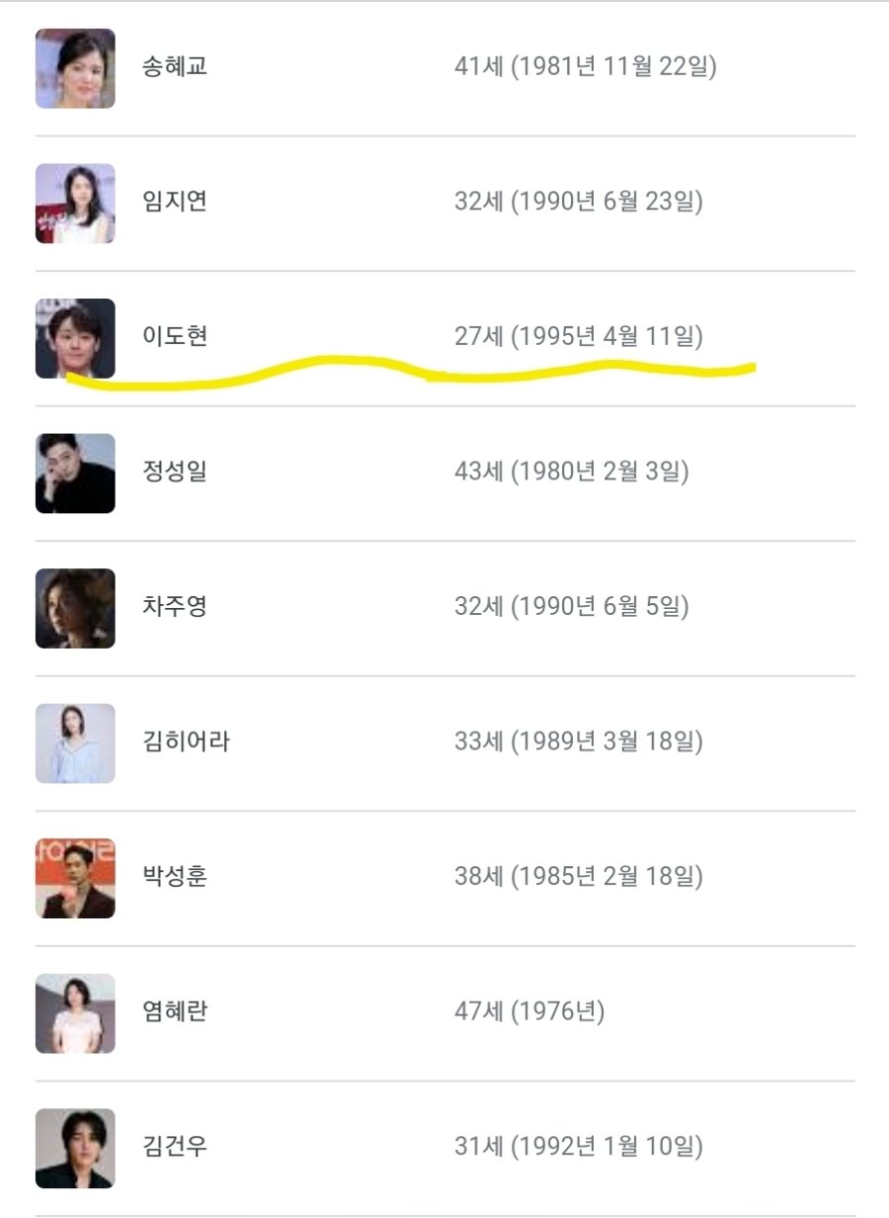The width and height of the screenshot is (889, 1218).
Task: Open the 송혜교 name link
Action: [175, 68]
